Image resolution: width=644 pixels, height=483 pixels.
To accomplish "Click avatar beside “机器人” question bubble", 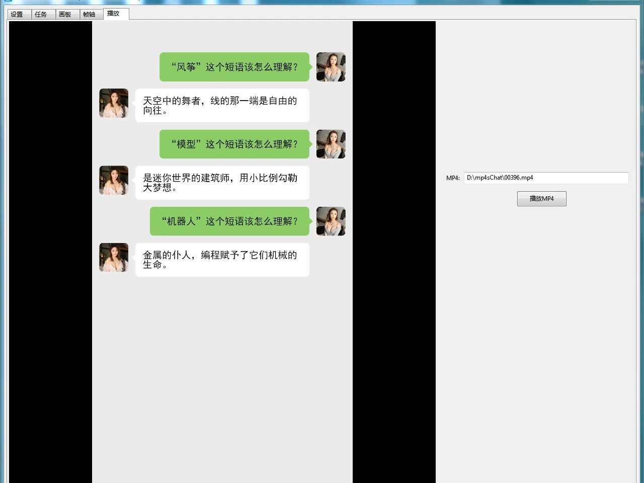I will [331, 221].
